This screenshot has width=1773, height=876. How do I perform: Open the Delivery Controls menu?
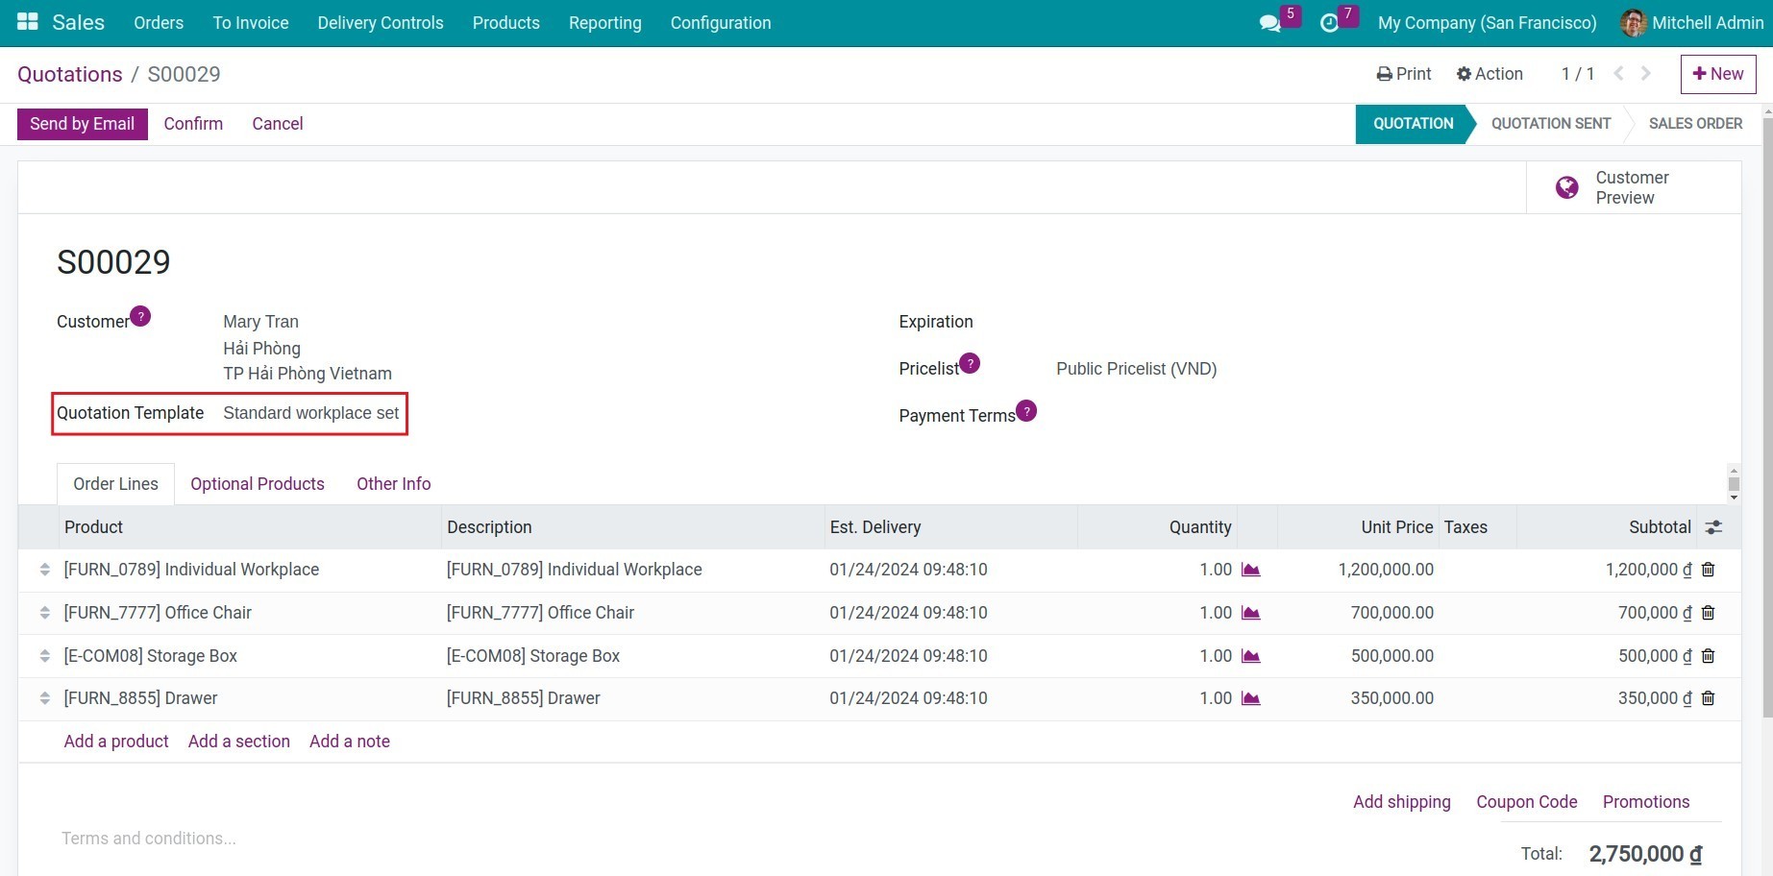pos(381,23)
